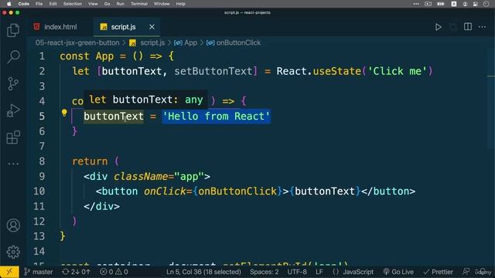This screenshot has width=495, height=278.
Task: Change indentation via Spaces: 2
Action: point(265,272)
